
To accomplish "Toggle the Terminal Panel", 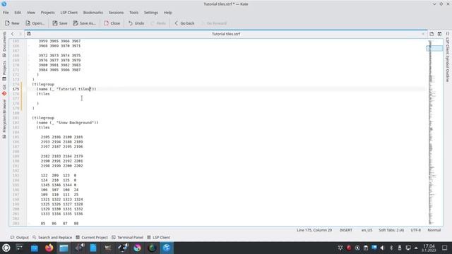I will pyautogui.click(x=127, y=237).
